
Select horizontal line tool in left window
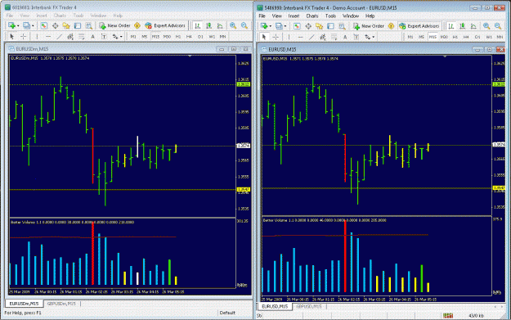pos(48,37)
